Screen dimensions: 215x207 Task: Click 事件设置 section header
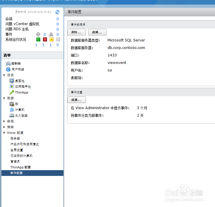click(76, 92)
